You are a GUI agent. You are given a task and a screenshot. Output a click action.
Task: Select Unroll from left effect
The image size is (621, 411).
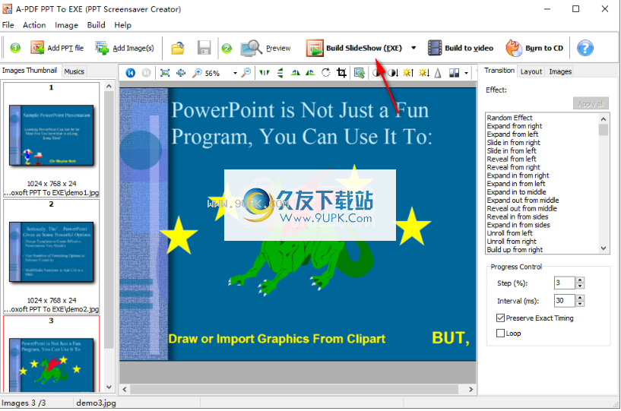pyautogui.click(x=509, y=233)
